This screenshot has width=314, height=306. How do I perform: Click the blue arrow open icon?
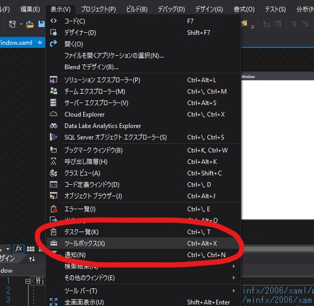point(54,43)
